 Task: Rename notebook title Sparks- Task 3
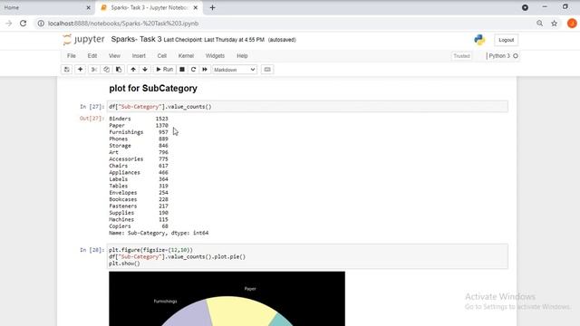[x=136, y=39]
